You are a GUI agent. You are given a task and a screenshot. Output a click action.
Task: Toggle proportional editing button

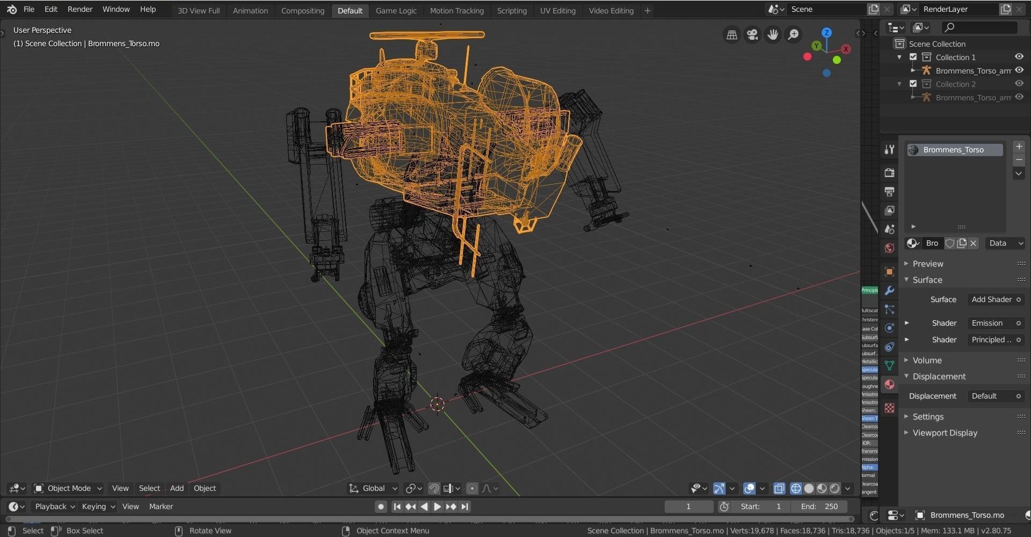pos(472,488)
